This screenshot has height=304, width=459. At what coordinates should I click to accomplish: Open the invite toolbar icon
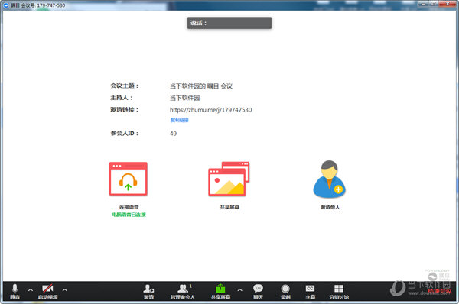pyautogui.click(x=148, y=292)
